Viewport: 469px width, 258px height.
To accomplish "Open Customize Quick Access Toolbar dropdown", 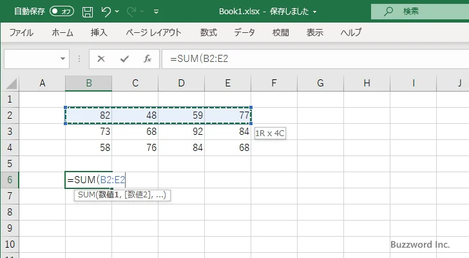I will click(x=156, y=12).
